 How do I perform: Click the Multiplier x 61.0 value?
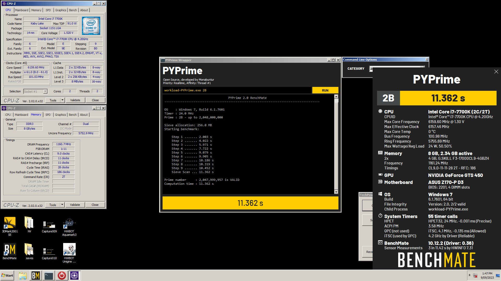[x=36, y=72]
